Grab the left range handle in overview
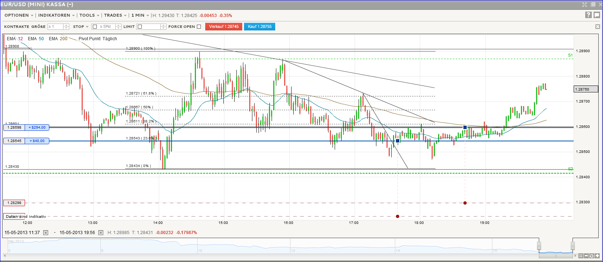Image resolution: width=603 pixels, height=262 pixels. click(x=539, y=246)
